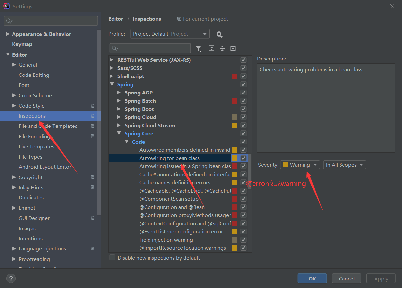Expand the Emmet settings node
The width and height of the screenshot is (402, 288).
coord(14,208)
